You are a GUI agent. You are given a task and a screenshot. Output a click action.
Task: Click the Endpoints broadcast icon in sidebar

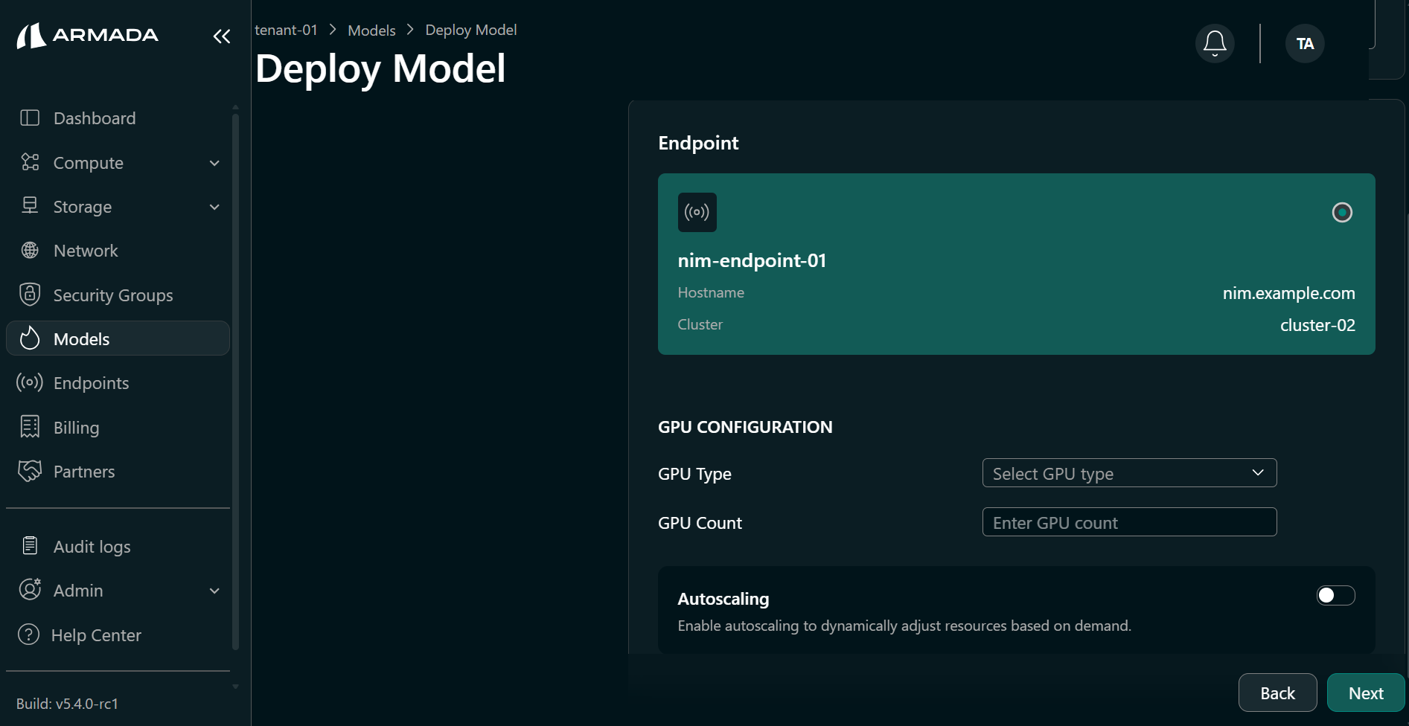(30, 382)
